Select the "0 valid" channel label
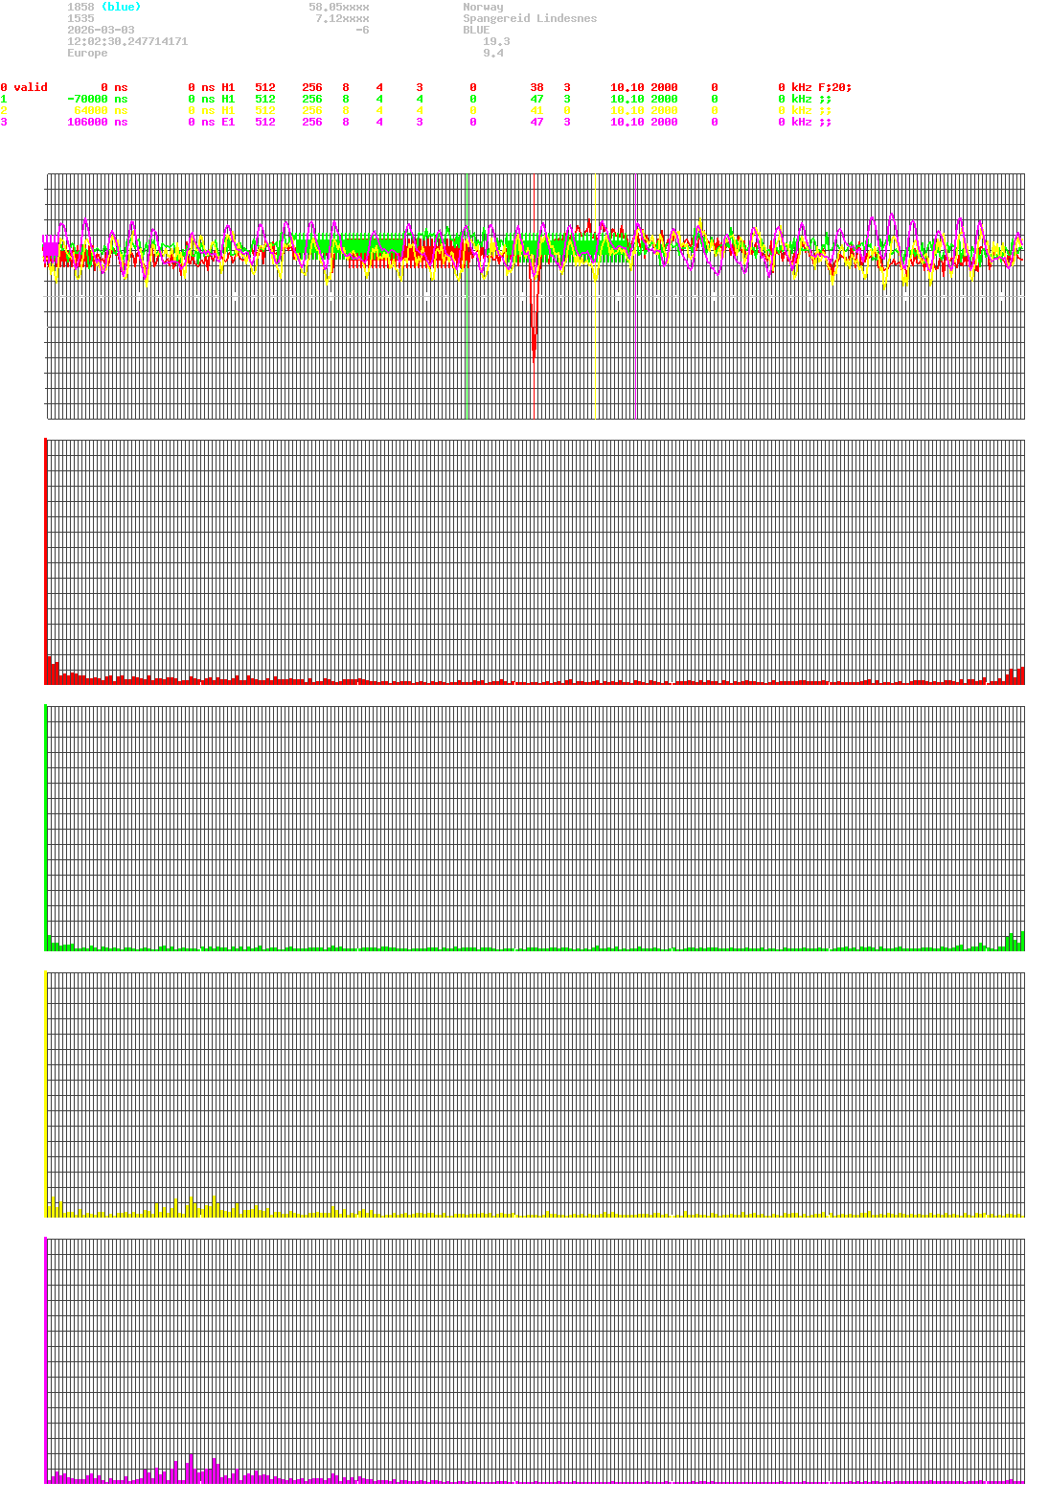The height and width of the screenshot is (1505, 1049). point(24,87)
